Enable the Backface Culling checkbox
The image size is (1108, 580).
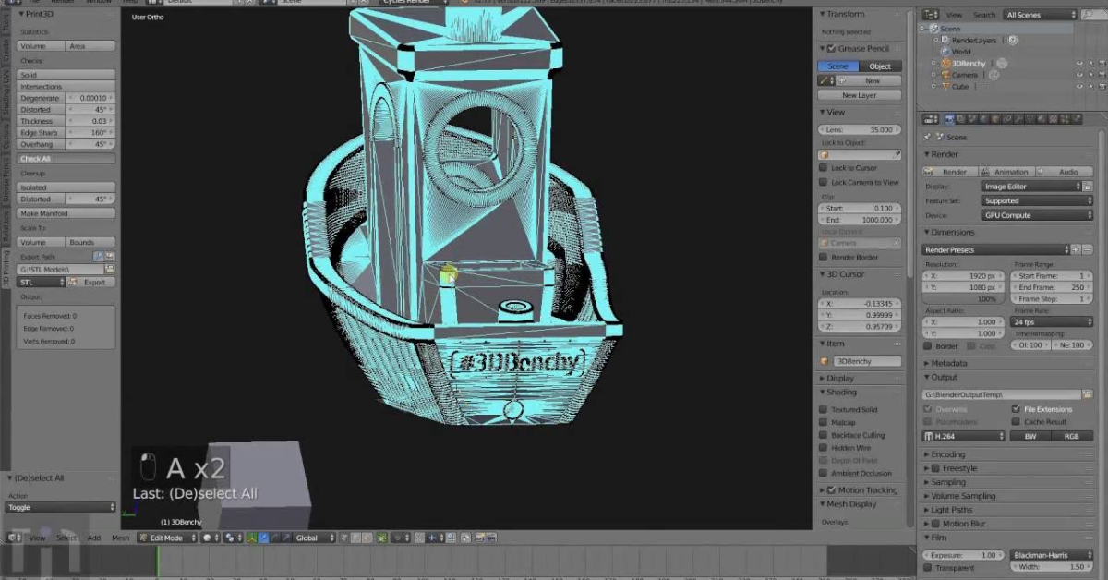point(825,435)
